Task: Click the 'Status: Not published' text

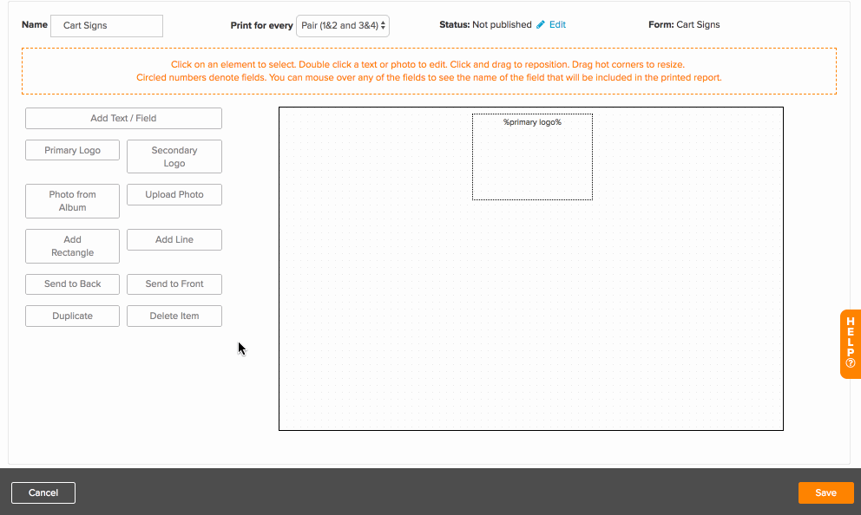Action: coord(485,24)
